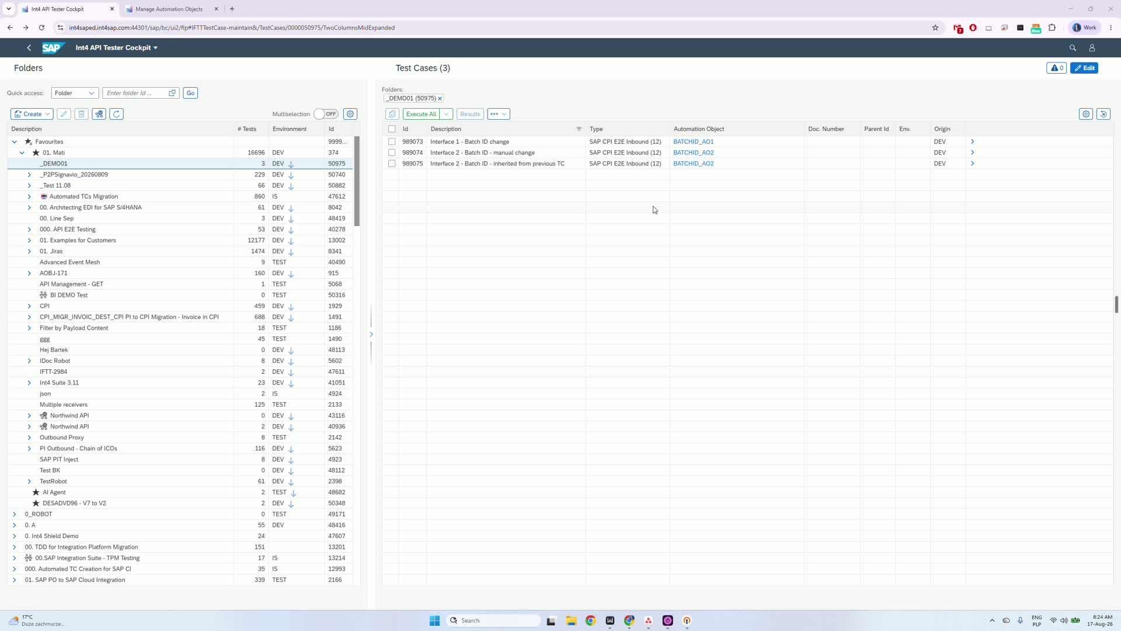Image resolution: width=1121 pixels, height=631 pixels.
Task: Click the splitter expand arrow between panels
Action: (x=371, y=334)
